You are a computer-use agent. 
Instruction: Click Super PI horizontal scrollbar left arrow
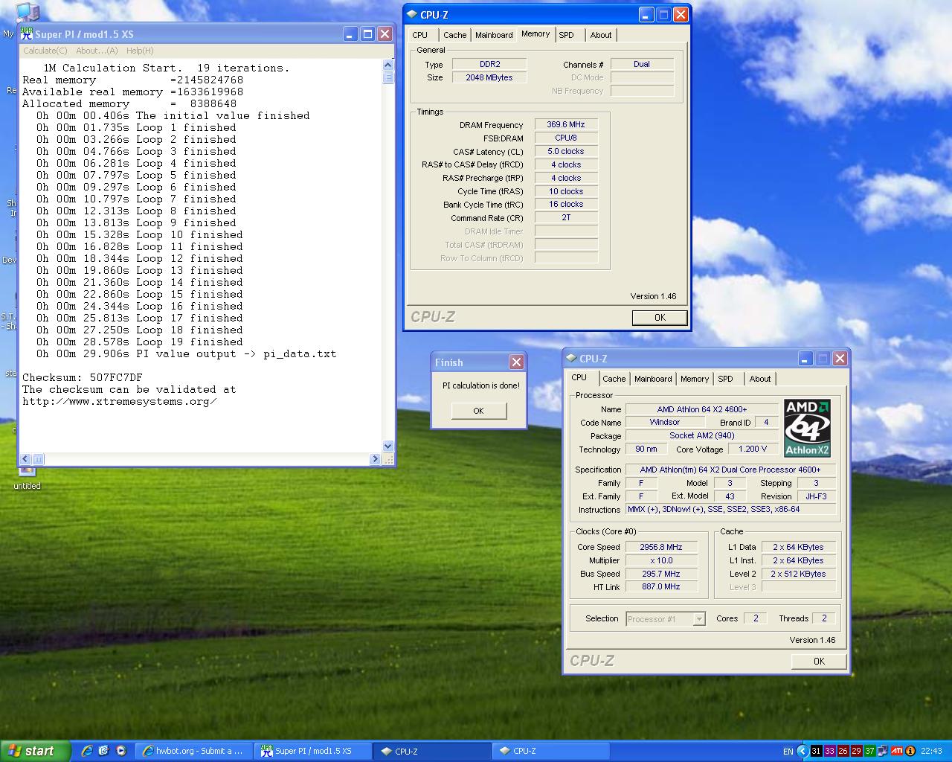click(25, 459)
